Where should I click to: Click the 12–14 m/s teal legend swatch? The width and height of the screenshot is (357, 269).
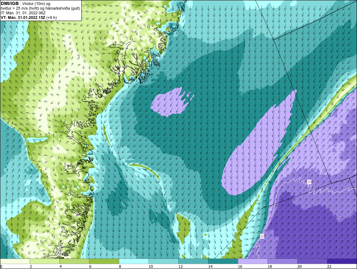tap(193, 261)
